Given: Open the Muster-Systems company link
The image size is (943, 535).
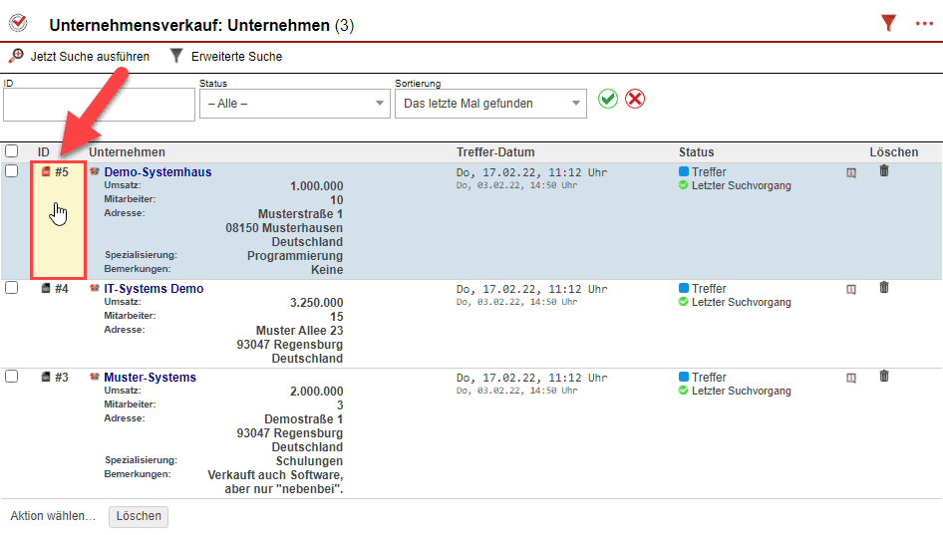Looking at the screenshot, I should (150, 378).
